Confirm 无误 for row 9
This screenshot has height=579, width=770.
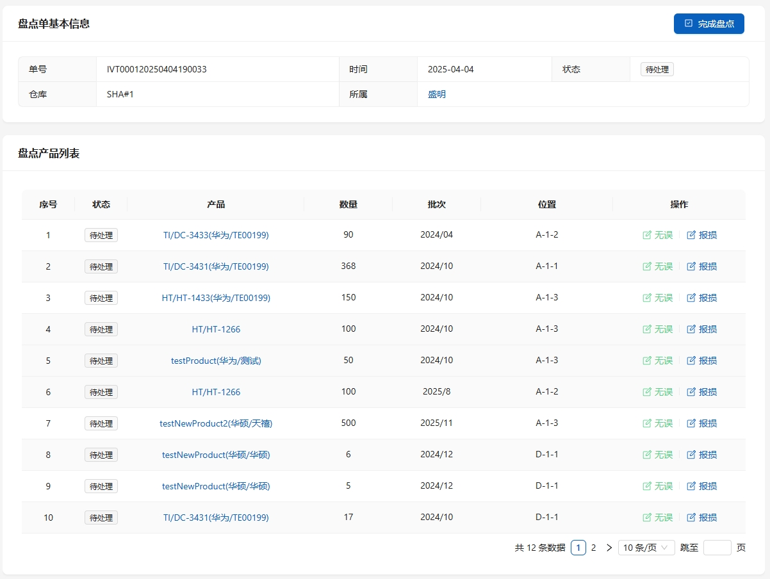point(657,486)
